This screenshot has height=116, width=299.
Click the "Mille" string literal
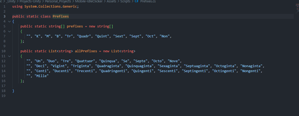coord(41,76)
